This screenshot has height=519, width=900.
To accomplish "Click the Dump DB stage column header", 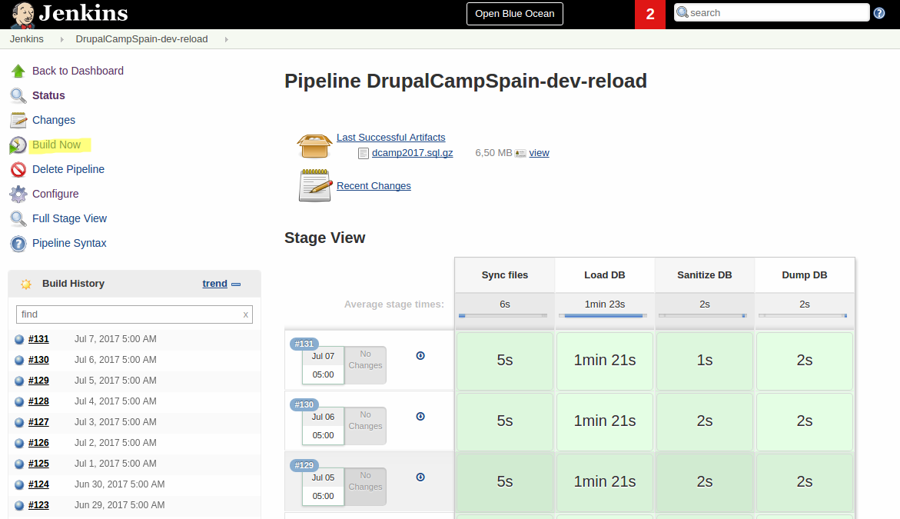I will point(805,275).
